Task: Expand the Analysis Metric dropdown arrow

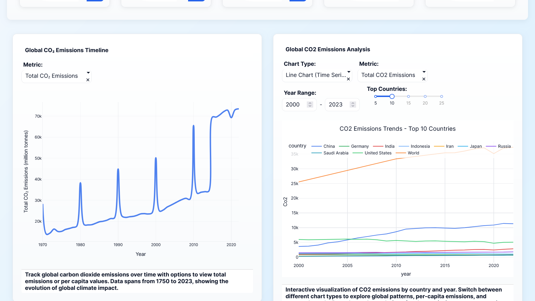Action: (424, 72)
